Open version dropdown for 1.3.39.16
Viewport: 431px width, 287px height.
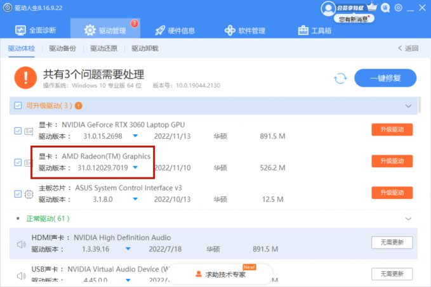(128, 249)
